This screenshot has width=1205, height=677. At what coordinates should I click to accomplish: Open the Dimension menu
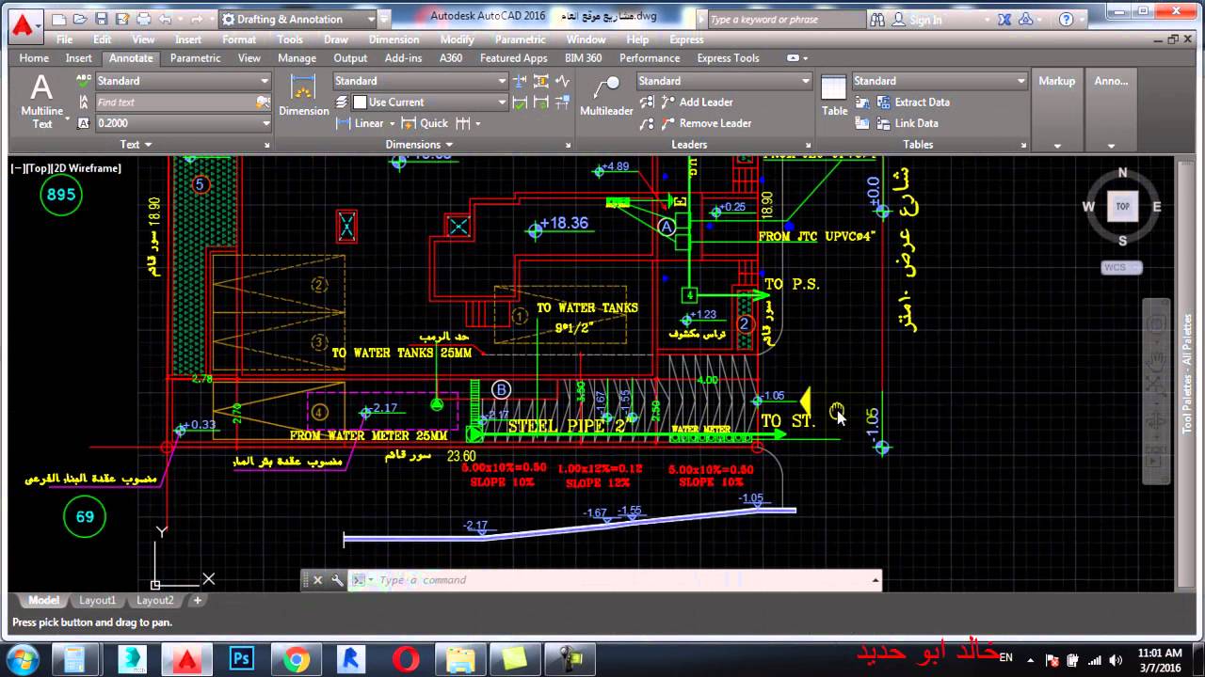(394, 39)
